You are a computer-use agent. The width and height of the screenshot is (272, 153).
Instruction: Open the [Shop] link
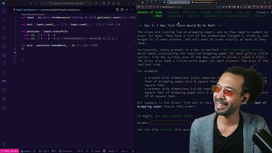tap(206, 12)
